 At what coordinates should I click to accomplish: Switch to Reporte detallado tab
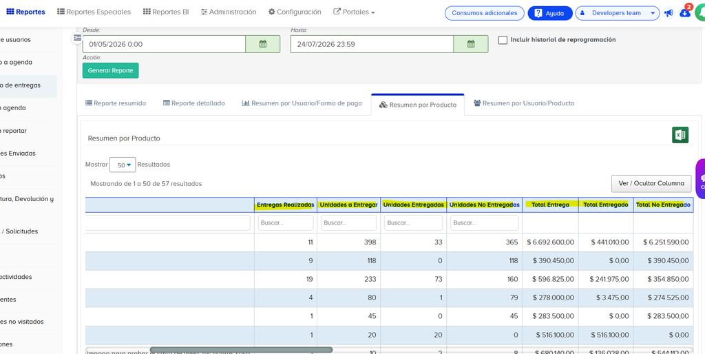point(193,103)
